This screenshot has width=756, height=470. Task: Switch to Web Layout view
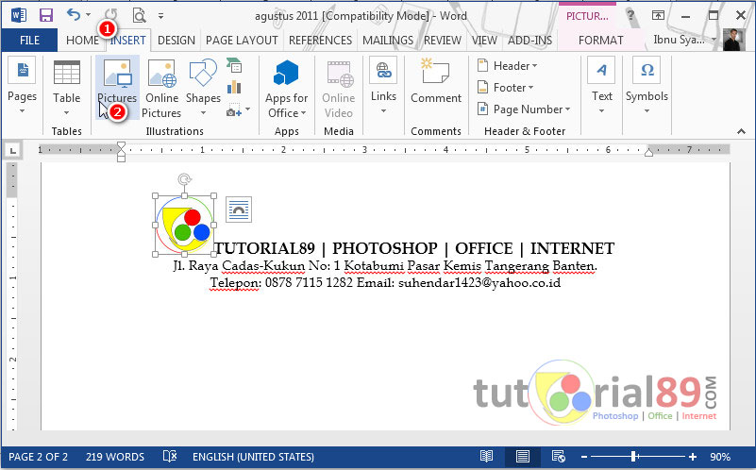click(x=559, y=457)
